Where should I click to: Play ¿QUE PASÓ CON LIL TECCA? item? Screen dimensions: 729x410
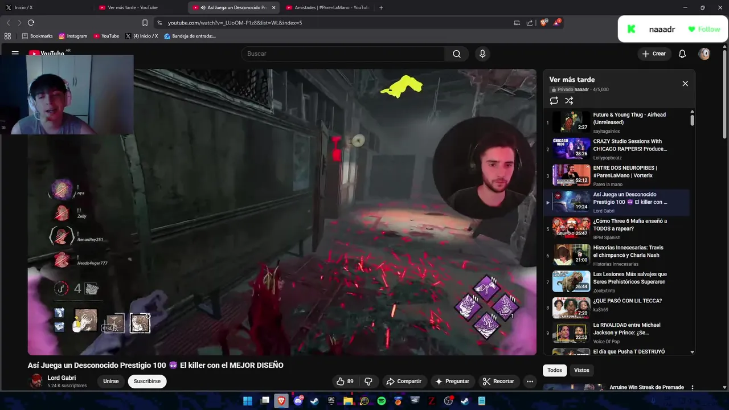pyautogui.click(x=618, y=308)
